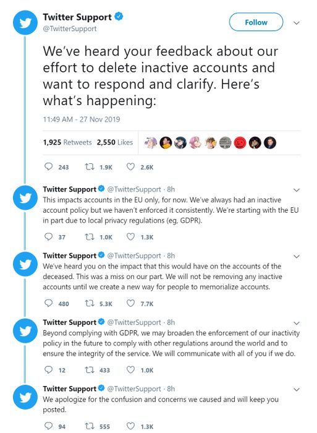Image resolution: width=317 pixels, height=433 pixels.
Task: Open the chevron menu on the EU-only tweet
Action: pos(297,190)
